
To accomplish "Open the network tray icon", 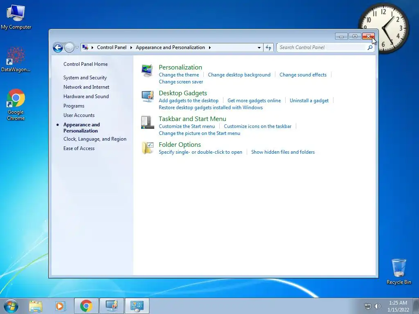I will [x=368, y=306].
